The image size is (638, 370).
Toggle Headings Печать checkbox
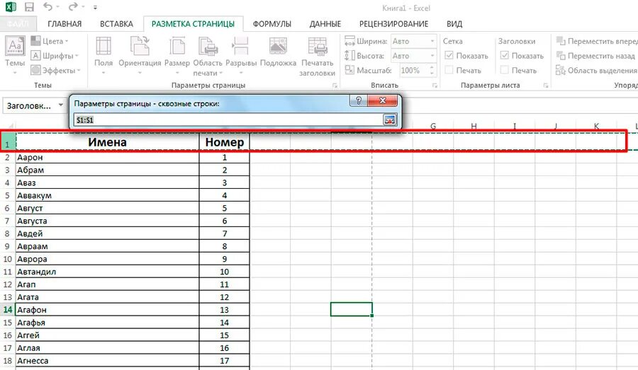point(505,70)
